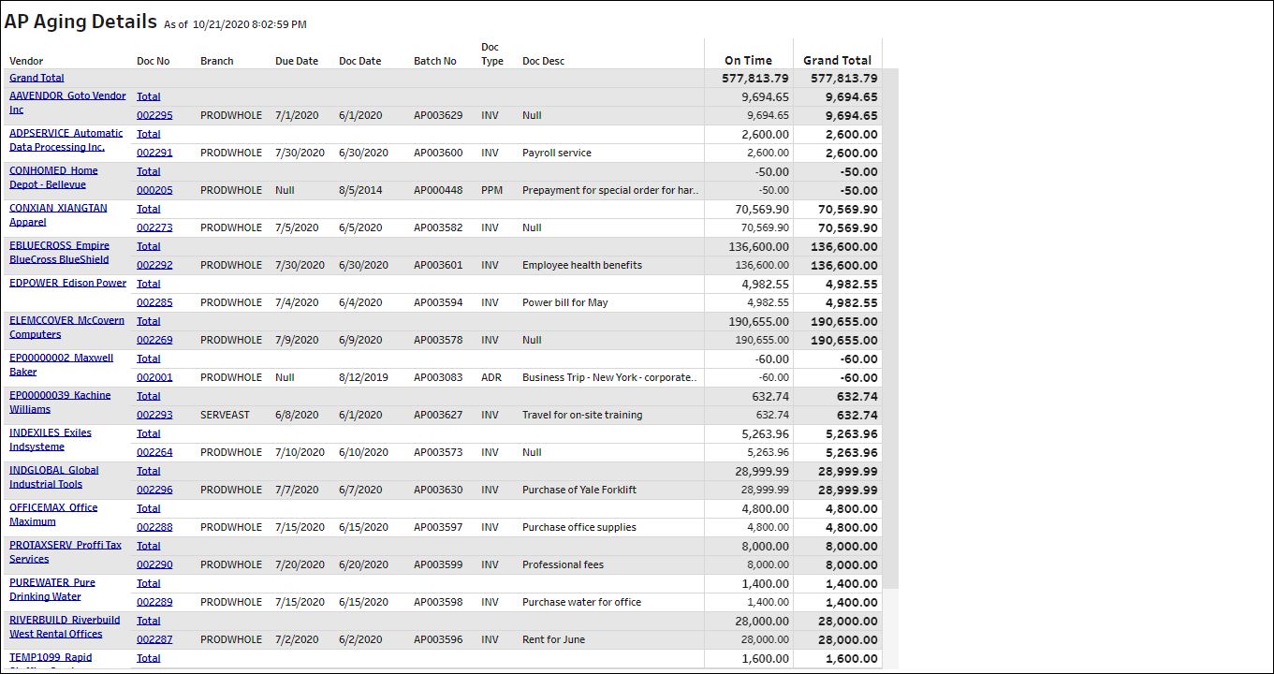Click Total link in AAVENDOR row
1274x674 pixels.
[149, 96]
